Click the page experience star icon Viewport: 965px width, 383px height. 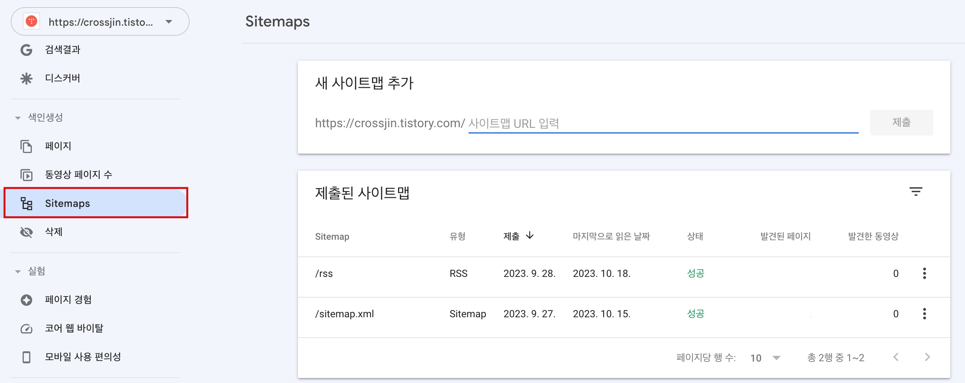click(x=26, y=300)
